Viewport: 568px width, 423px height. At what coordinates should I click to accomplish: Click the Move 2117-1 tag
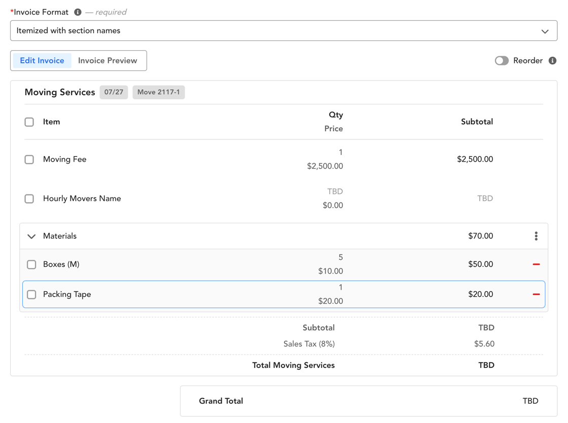tap(159, 92)
